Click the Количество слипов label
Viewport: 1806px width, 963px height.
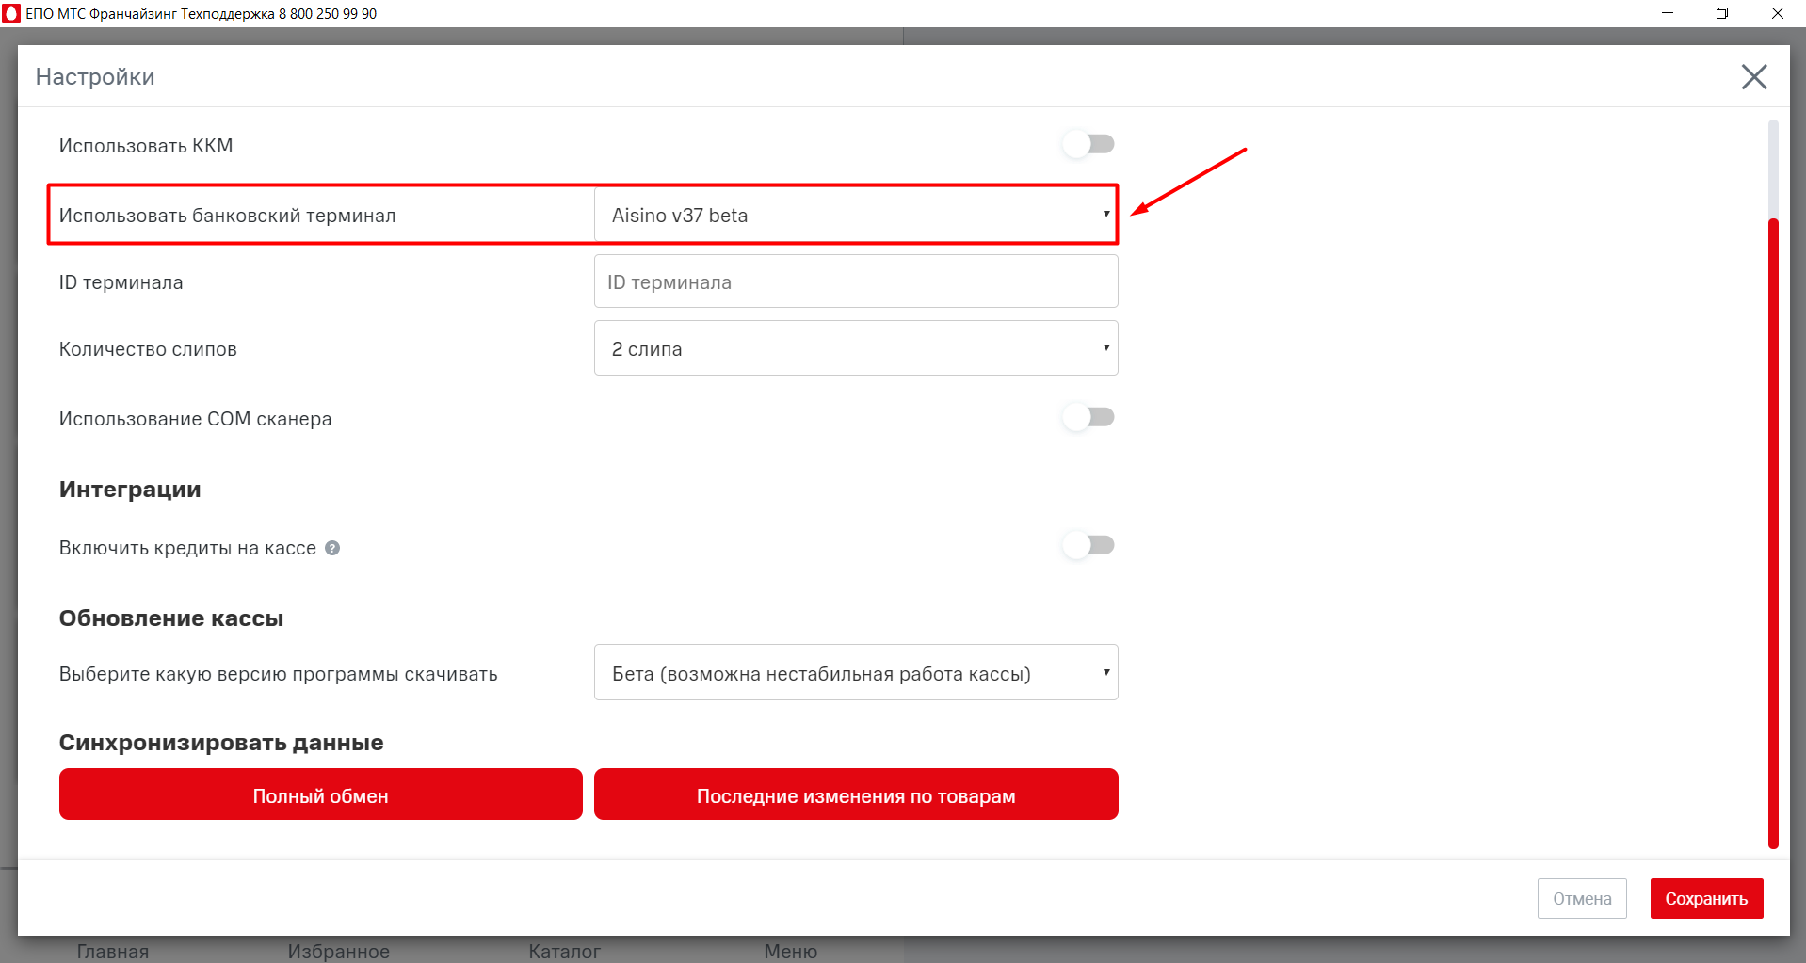[148, 349]
